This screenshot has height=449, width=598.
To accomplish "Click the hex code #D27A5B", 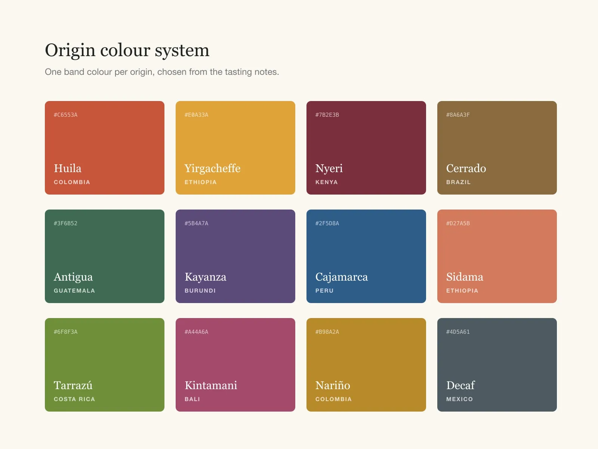I will click(458, 223).
